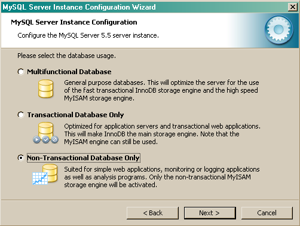Close the wizard with the X button

pos(293,7)
